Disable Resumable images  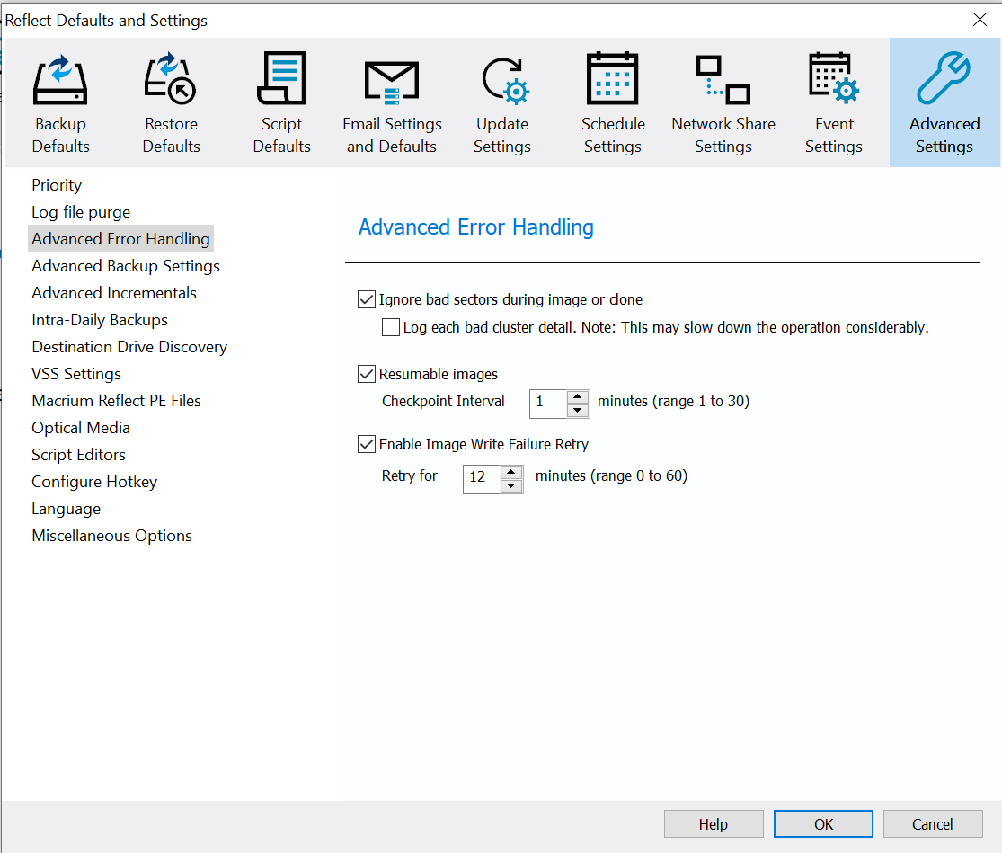[367, 374]
